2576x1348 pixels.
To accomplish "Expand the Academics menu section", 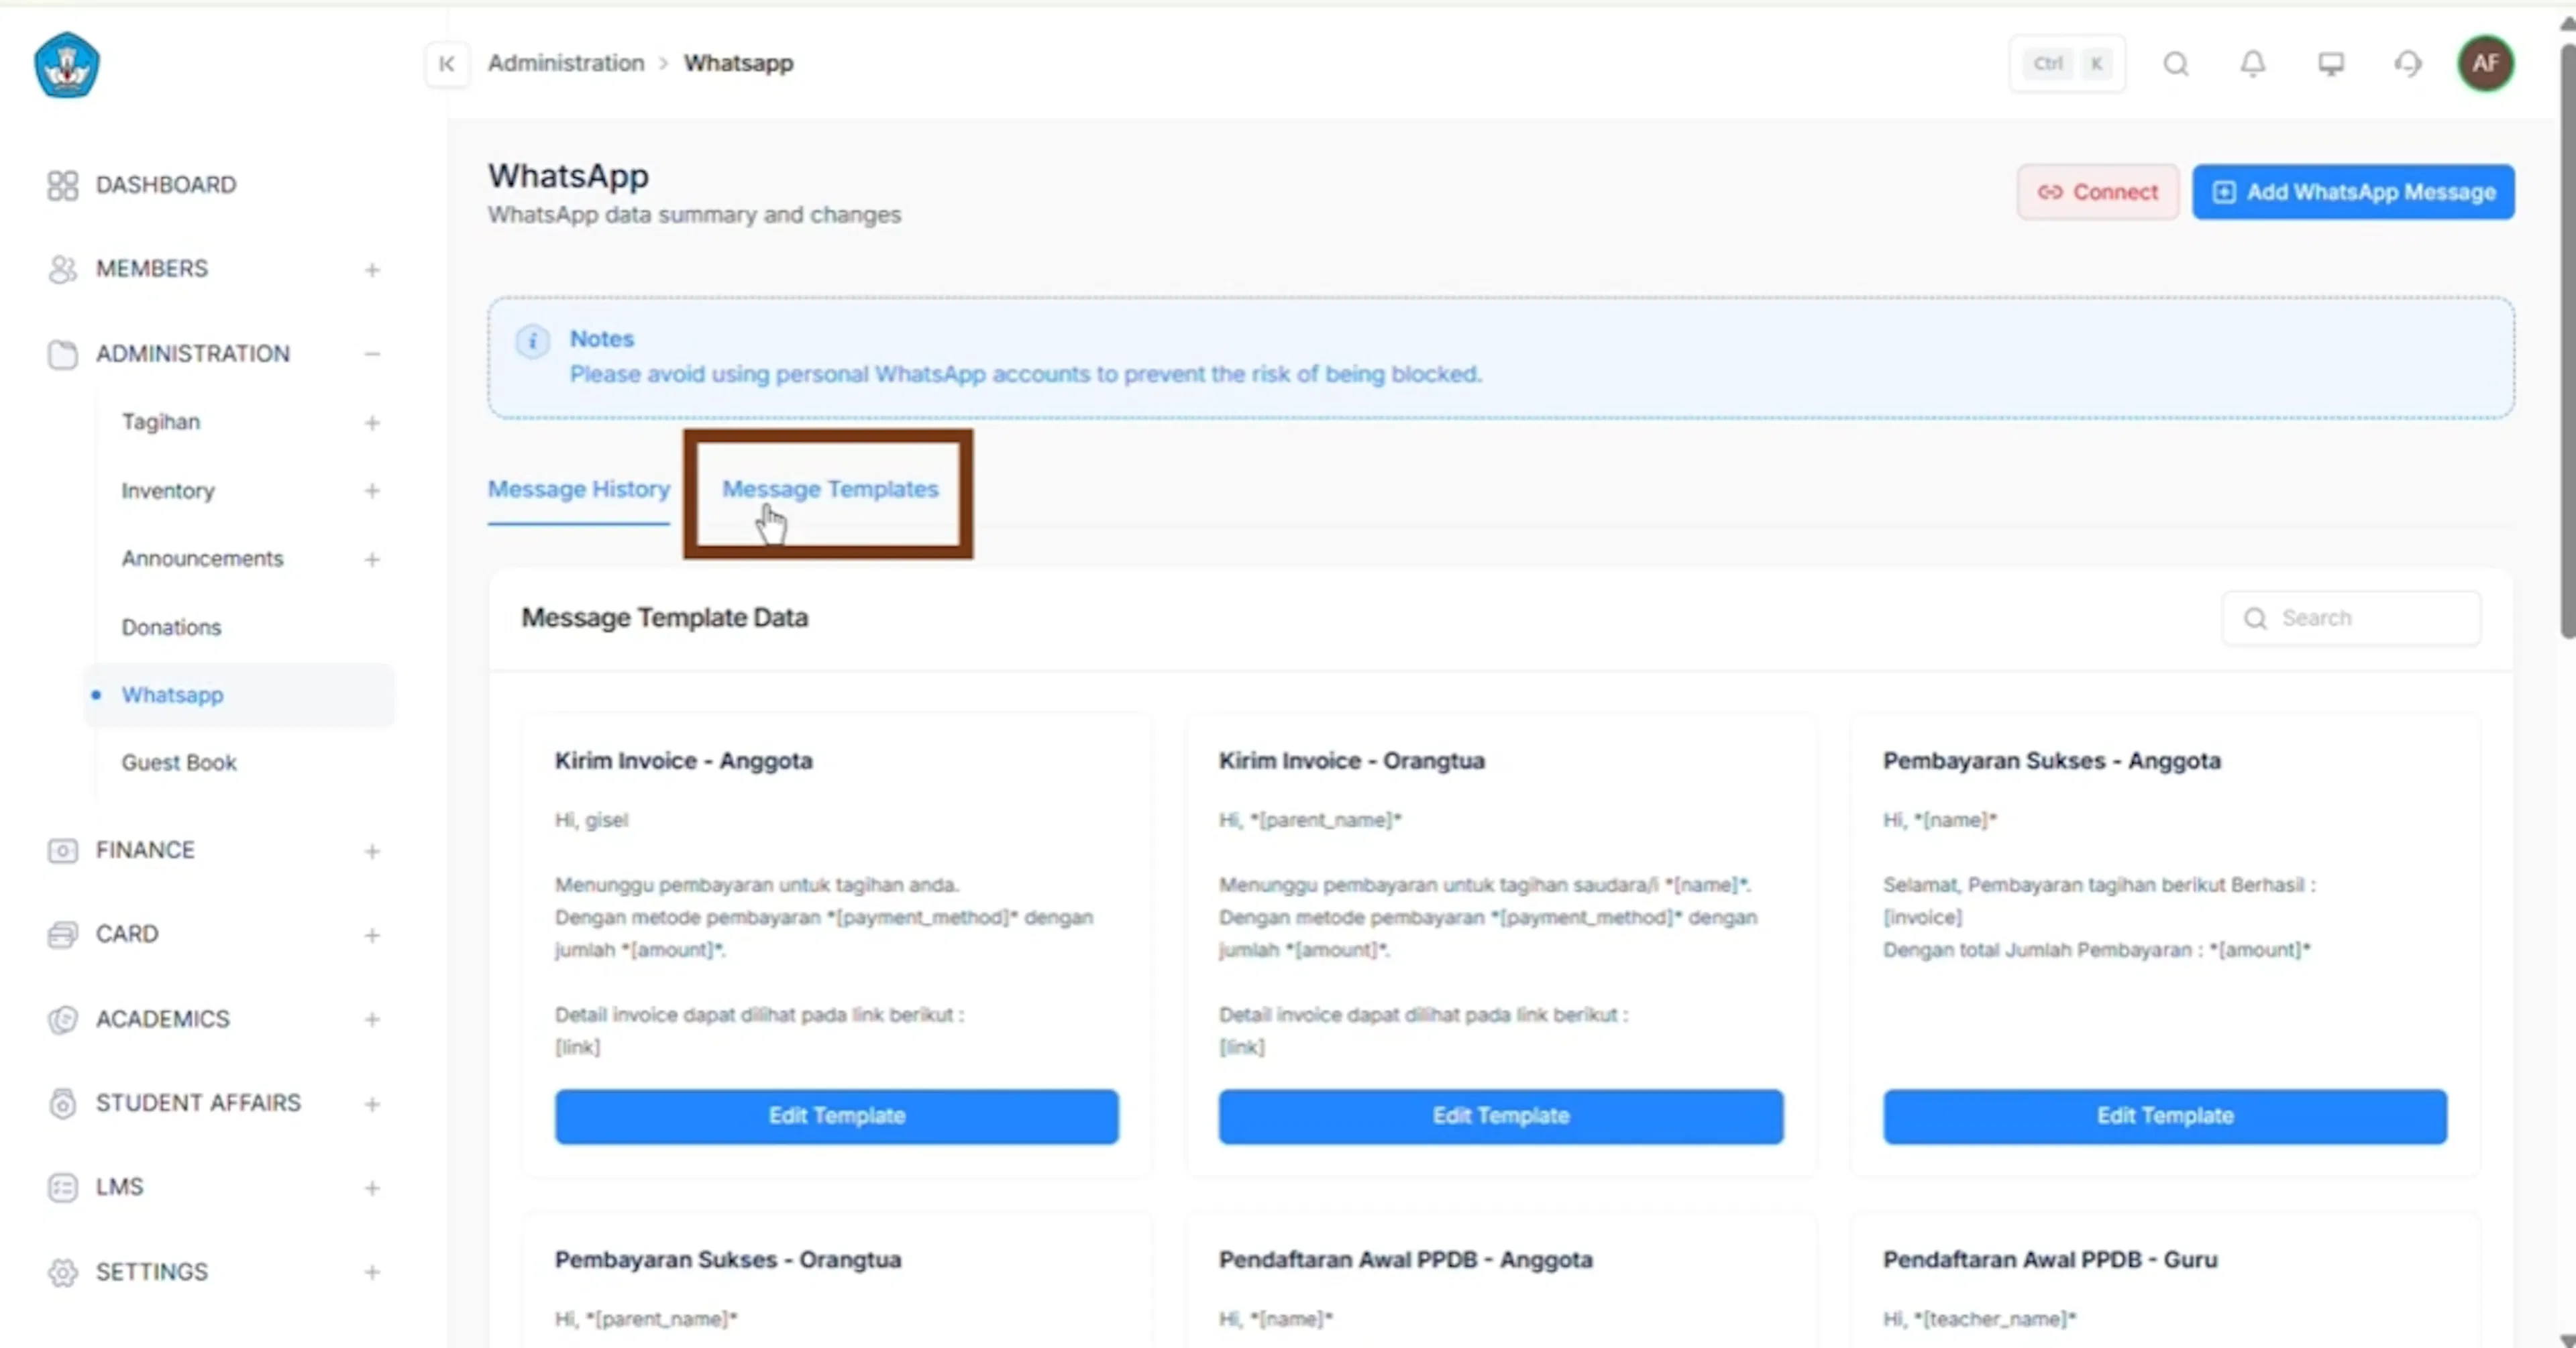I will tap(372, 1019).
